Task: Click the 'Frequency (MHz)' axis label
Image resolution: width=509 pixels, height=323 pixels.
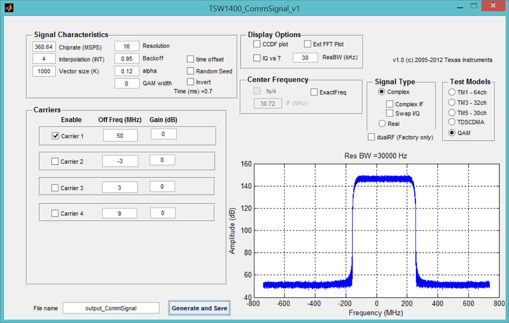Action: (x=376, y=313)
